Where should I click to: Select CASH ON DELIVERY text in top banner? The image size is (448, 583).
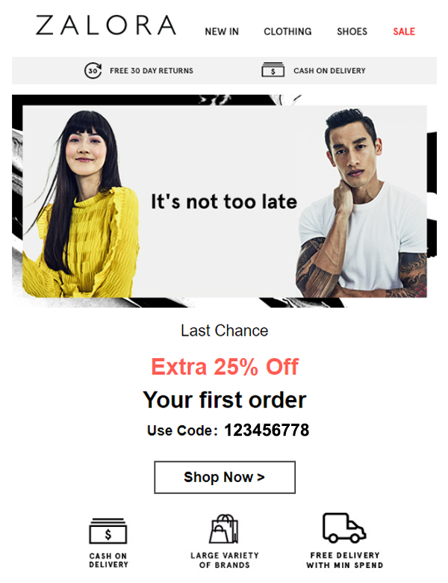point(329,71)
